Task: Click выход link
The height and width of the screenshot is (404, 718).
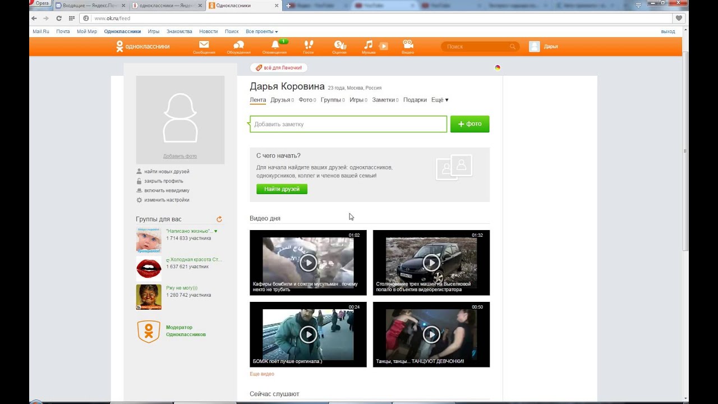Action: coord(668,31)
